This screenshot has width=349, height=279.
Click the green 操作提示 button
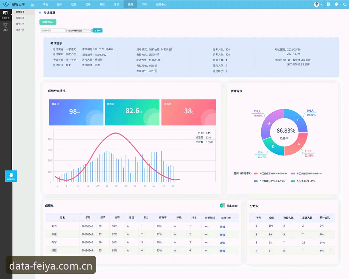[x=48, y=22]
